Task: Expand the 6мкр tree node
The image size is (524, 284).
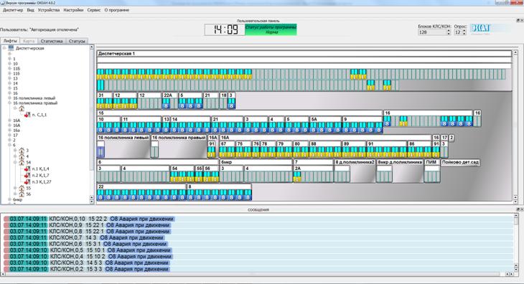Action: point(10,199)
